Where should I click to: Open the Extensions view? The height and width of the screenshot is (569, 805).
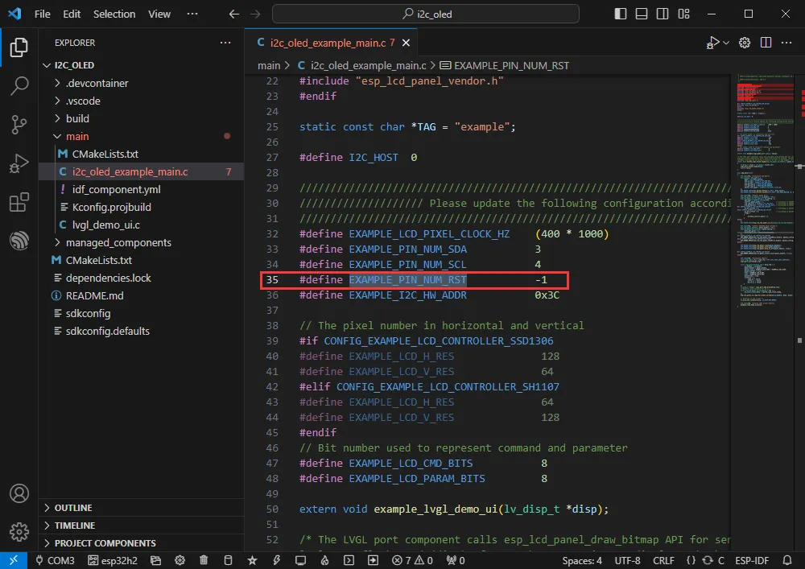pyautogui.click(x=19, y=202)
